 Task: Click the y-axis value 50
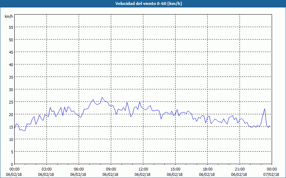click(x=11, y=40)
